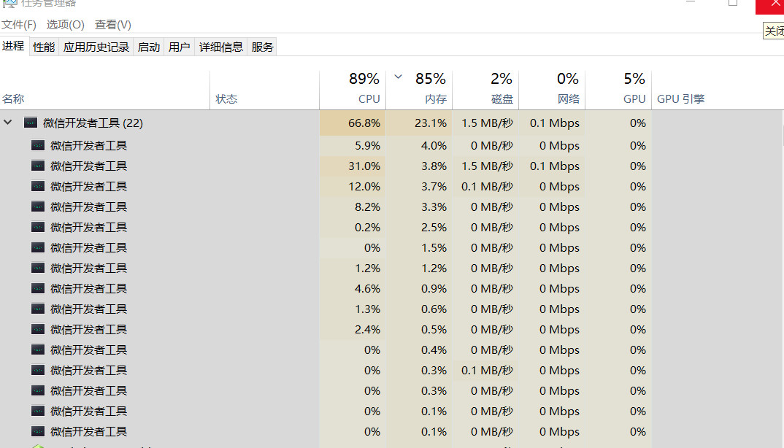784x448 pixels.
Task: Click the 0.1 Mbps network cell in the 31.0% row
Action: (552, 166)
